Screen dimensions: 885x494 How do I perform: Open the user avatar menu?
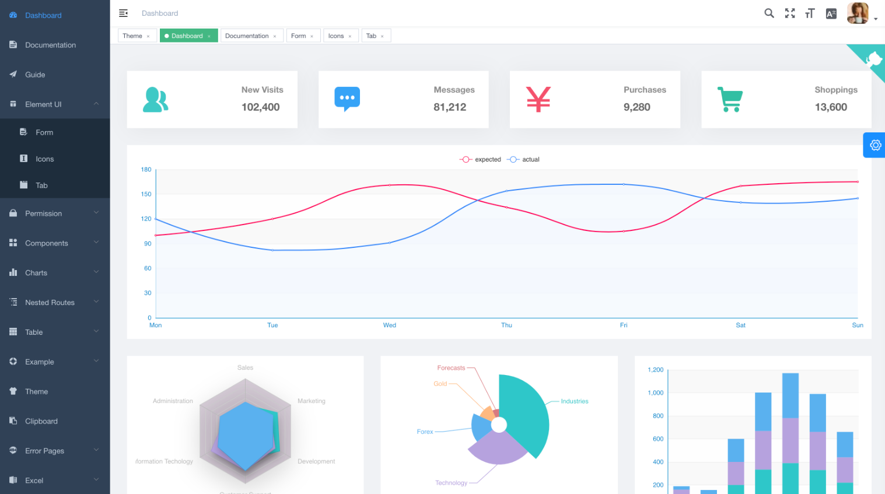click(858, 13)
